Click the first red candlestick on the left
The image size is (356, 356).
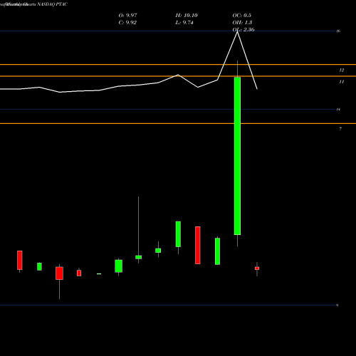[20, 260]
